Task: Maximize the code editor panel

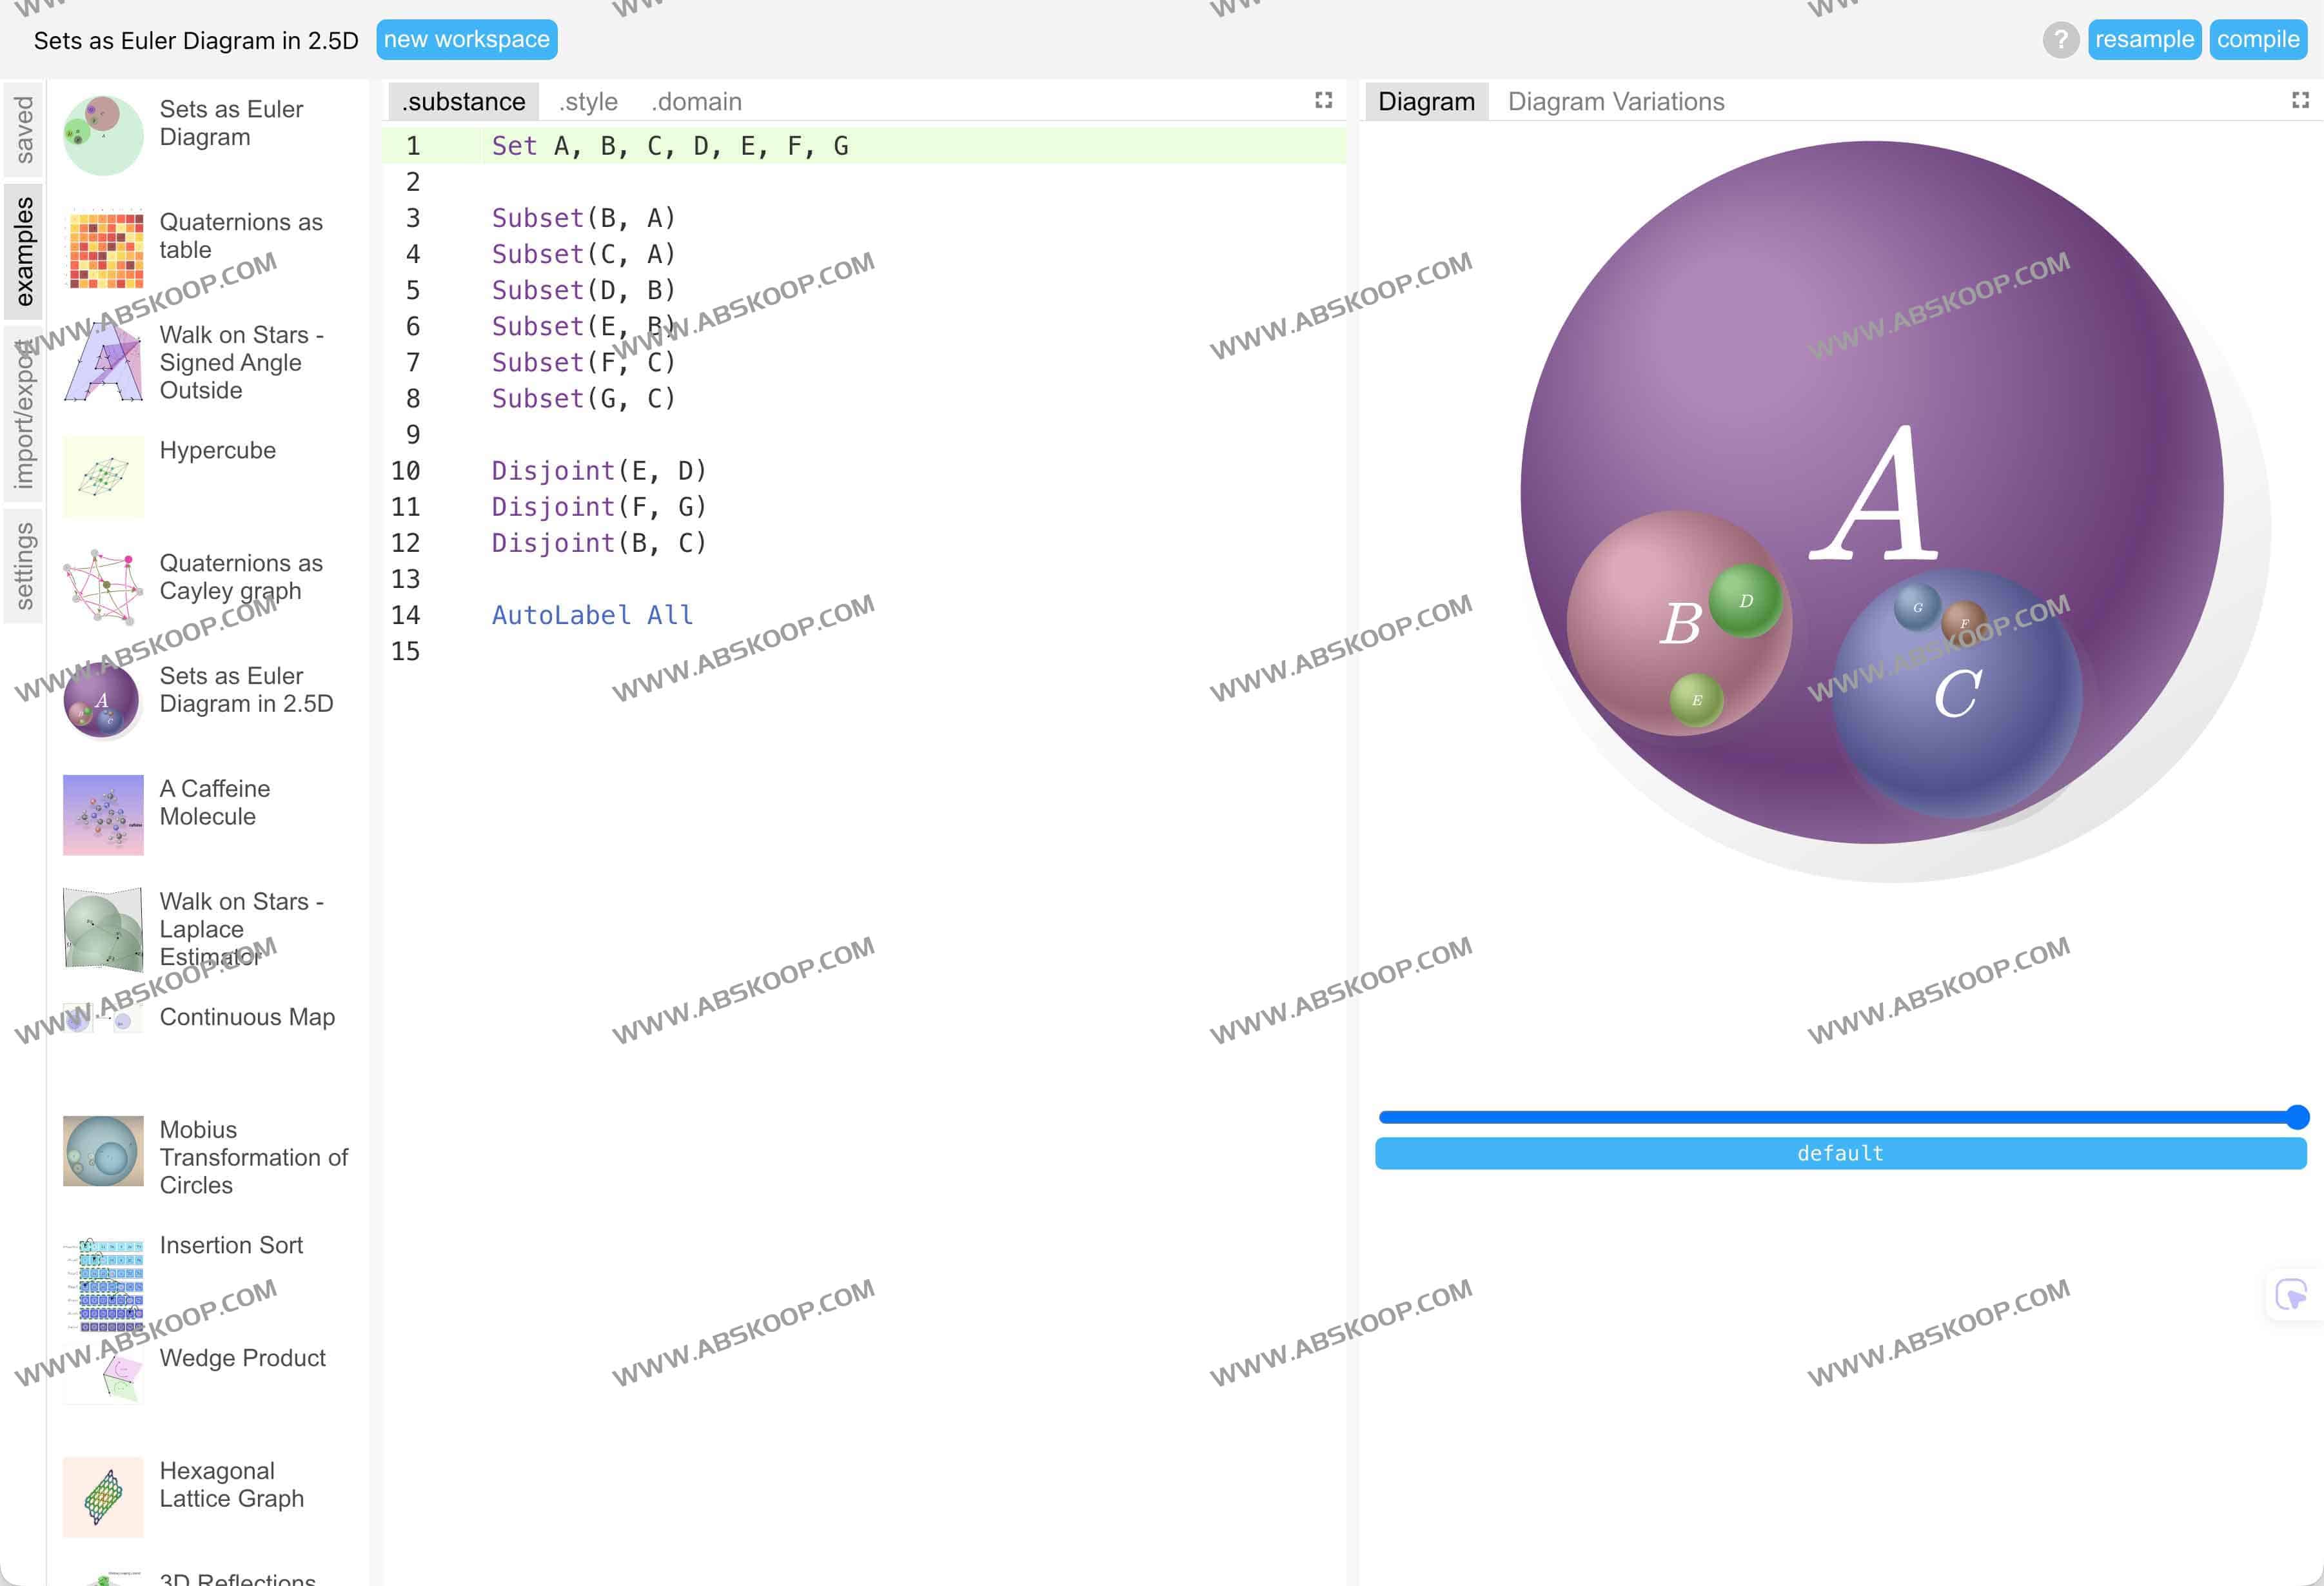Action: coord(1323,100)
